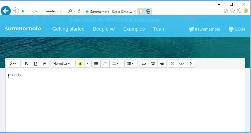Click the insert picture icon
251x133 pixels.
(153, 64)
